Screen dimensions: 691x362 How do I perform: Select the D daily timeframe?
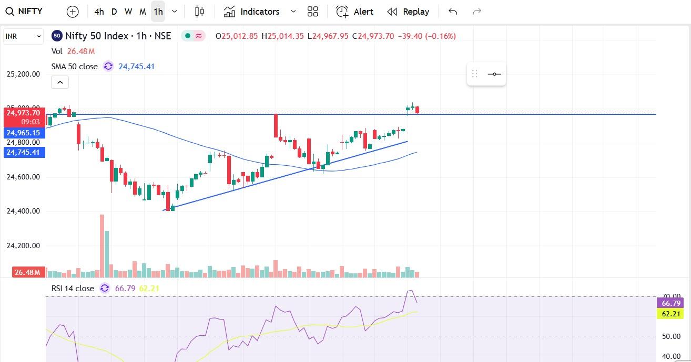click(x=114, y=12)
